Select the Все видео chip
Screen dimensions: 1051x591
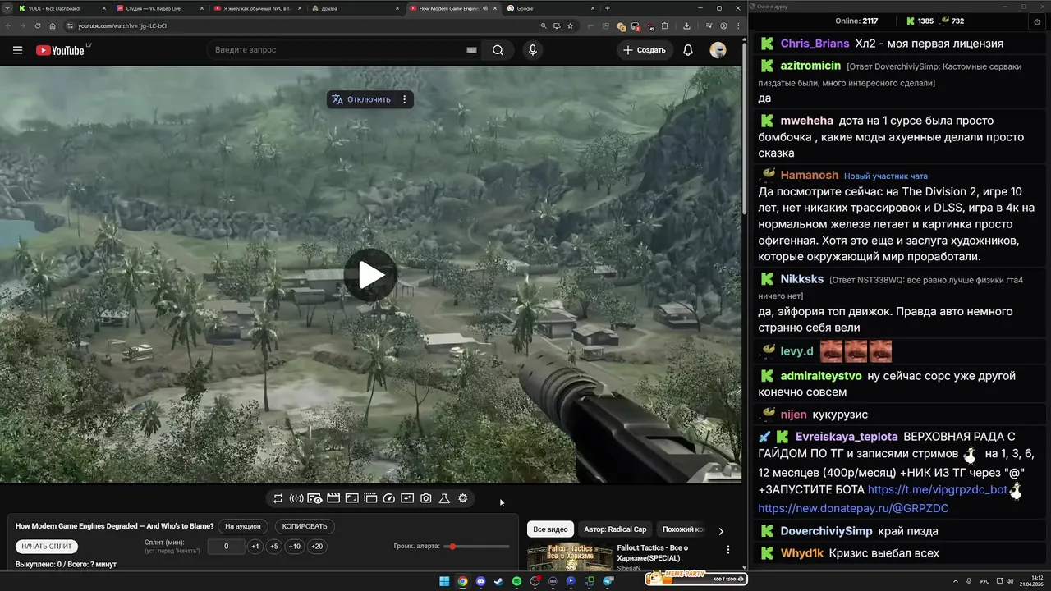click(x=550, y=529)
